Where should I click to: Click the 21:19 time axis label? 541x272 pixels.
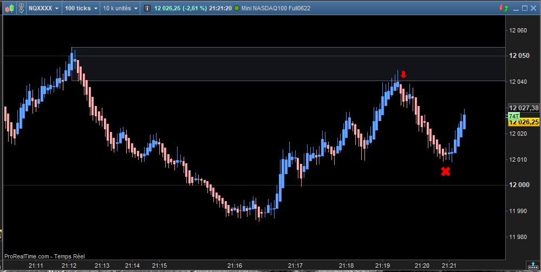382,266
